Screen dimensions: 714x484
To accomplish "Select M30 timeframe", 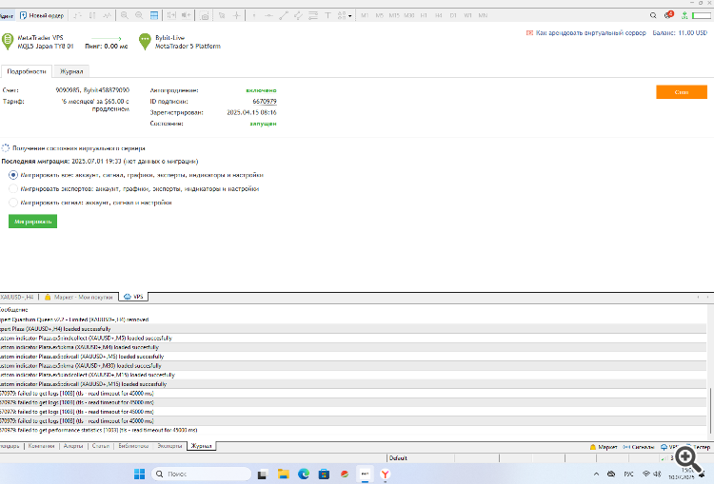I will click(409, 15).
